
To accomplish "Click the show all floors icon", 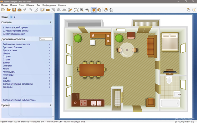I will click(x=99, y=10).
